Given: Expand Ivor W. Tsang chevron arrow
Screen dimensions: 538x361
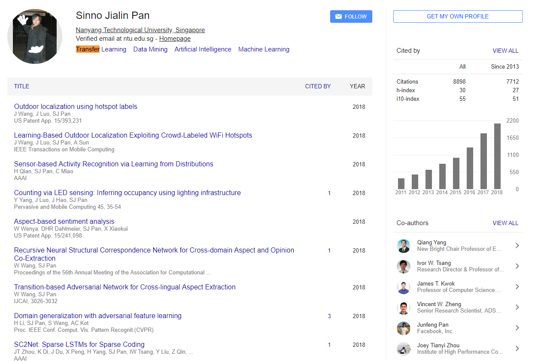Looking at the screenshot, I should 517,266.
